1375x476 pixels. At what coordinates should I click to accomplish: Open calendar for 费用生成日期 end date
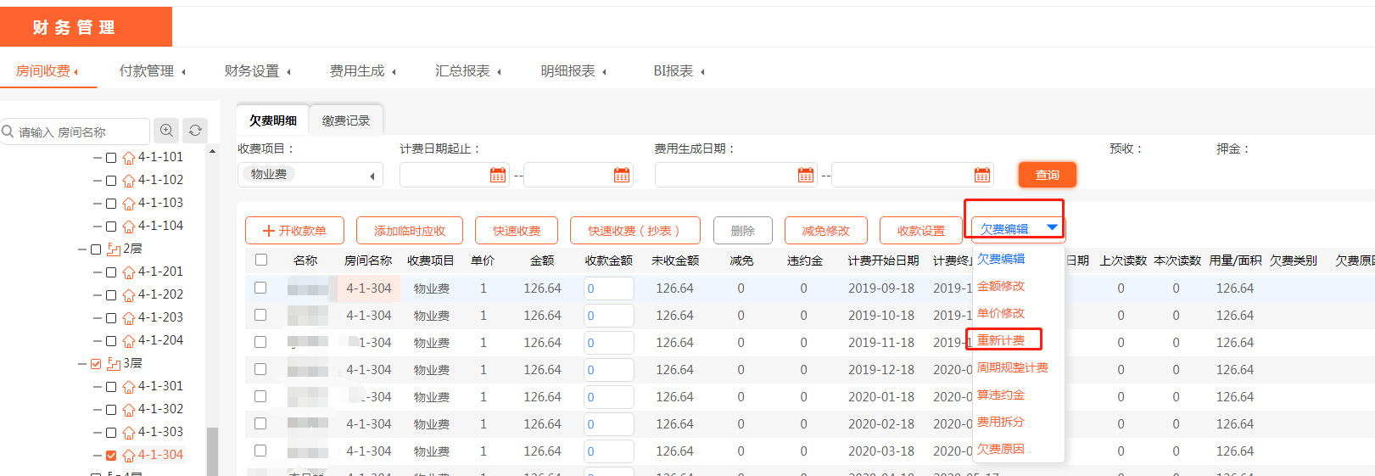click(x=982, y=175)
